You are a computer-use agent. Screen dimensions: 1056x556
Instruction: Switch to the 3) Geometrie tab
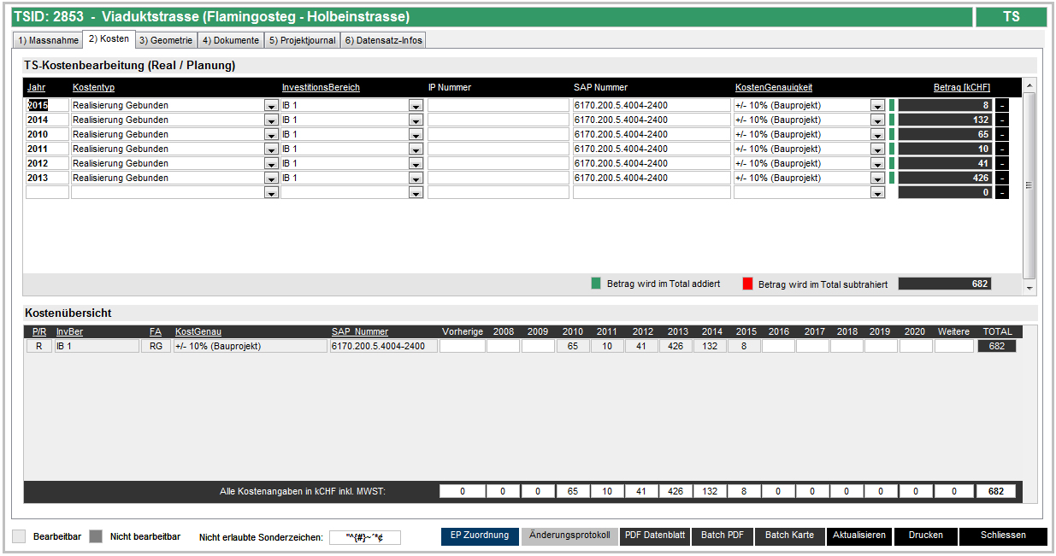point(166,40)
